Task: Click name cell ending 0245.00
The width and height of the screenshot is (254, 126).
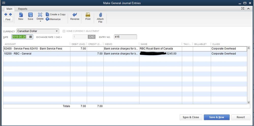Action: point(160,54)
